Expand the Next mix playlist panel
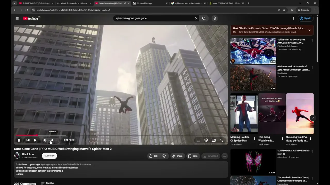 (x=309, y=30)
